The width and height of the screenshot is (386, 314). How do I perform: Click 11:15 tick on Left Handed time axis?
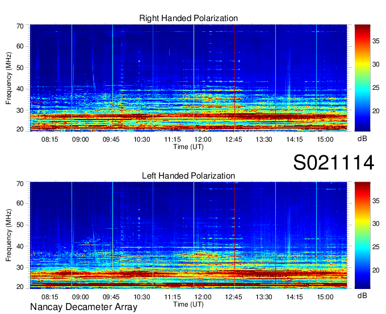coord(173,296)
